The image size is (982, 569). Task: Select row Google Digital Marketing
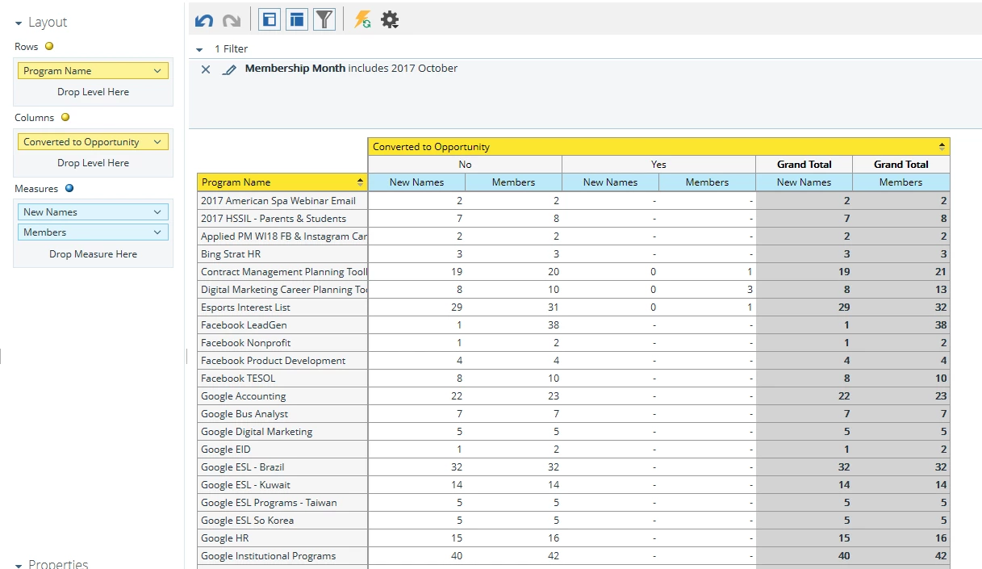pos(282,432)
